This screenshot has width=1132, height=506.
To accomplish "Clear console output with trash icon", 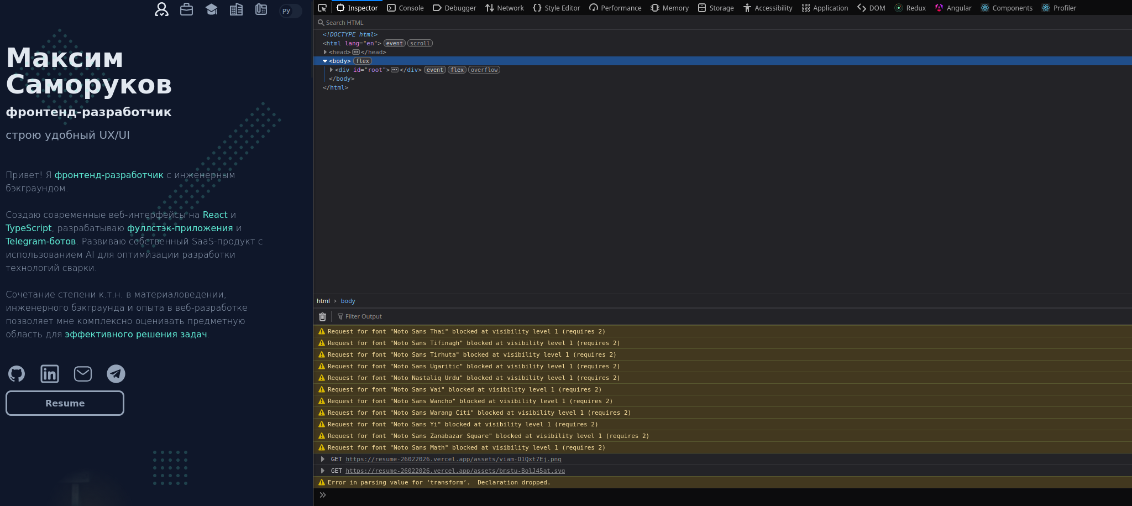I will pos(323,317).
